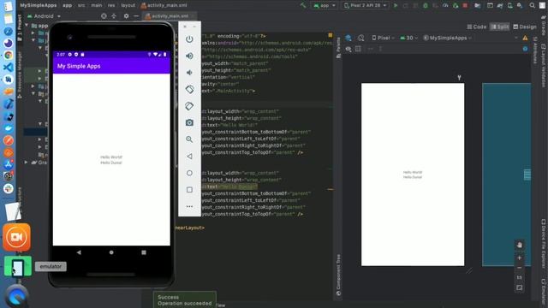Click the layout breadcrumb item
Viewport: 548px width, 308px height.
pos(128,5)
